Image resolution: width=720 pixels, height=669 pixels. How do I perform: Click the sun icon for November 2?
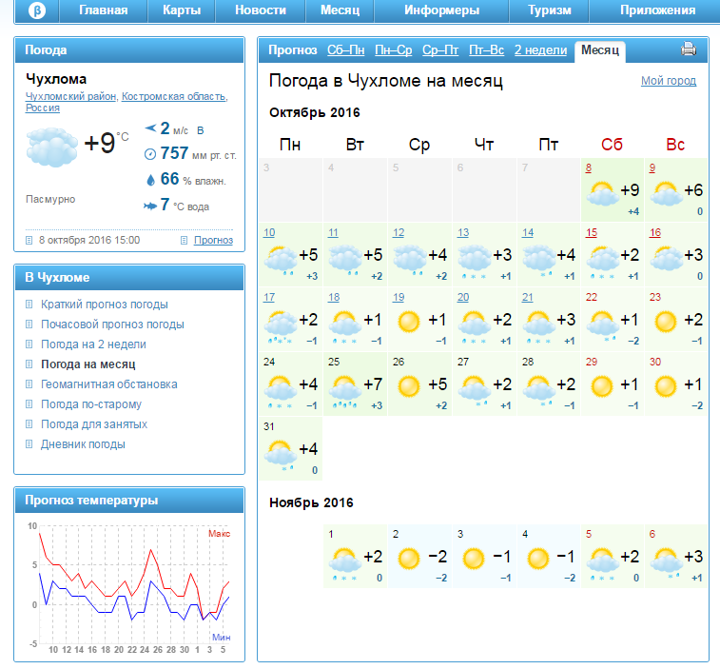coord(409,559)
